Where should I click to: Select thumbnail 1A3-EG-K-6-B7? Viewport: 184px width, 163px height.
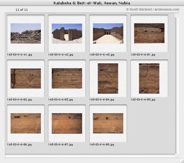pyautogui.click(x=67, y=123)
